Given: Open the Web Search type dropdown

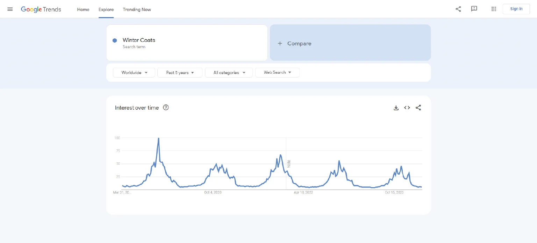Looking at the screenshot, I should click(x=277, y=73).
